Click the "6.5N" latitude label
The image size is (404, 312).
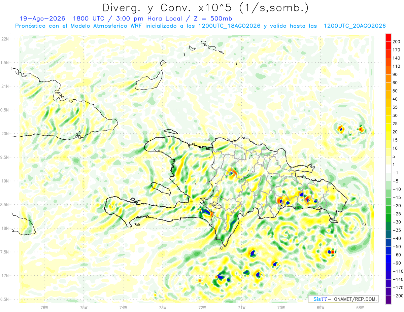click(x=5, y=299)
